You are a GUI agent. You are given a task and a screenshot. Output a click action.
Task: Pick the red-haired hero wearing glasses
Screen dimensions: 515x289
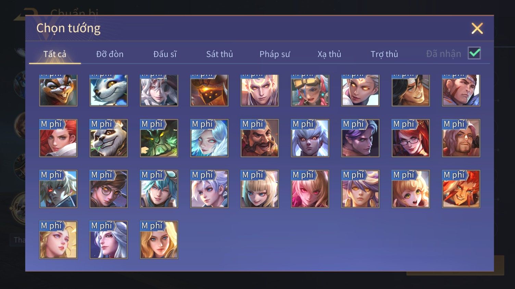(411, 138)
